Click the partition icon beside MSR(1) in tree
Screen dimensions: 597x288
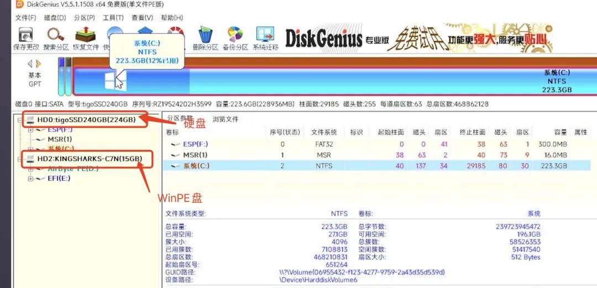[40, 140]
